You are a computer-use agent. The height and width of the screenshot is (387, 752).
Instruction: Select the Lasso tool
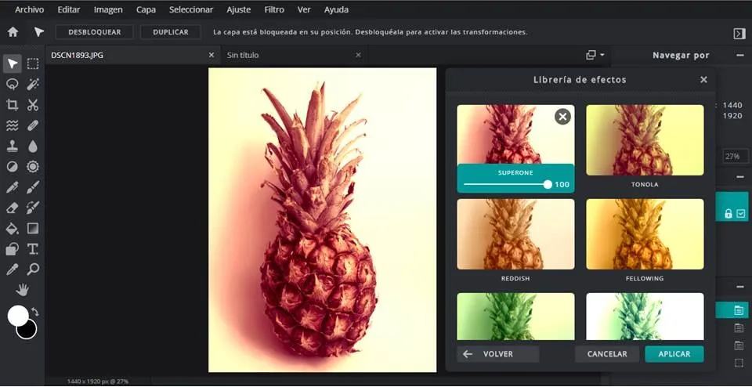[12, 85]
